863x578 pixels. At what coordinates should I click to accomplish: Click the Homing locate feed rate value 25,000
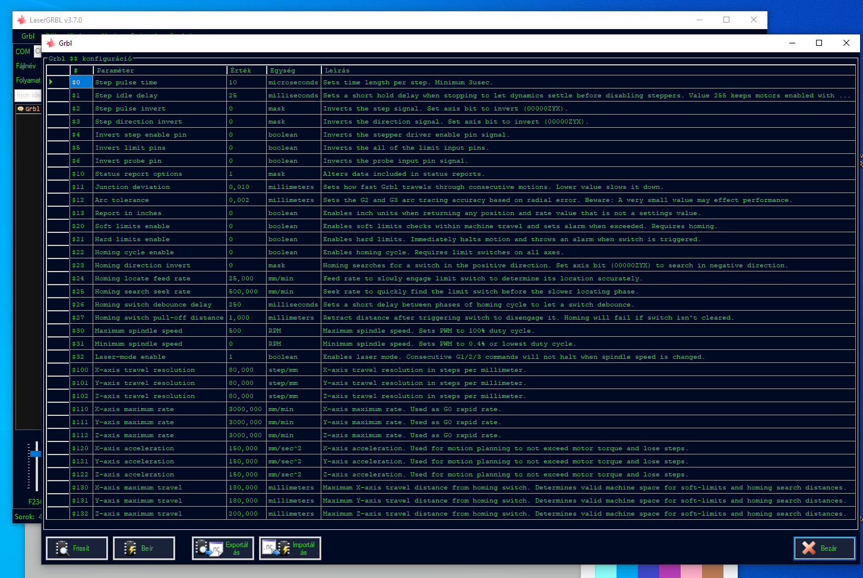coord(246,279)
